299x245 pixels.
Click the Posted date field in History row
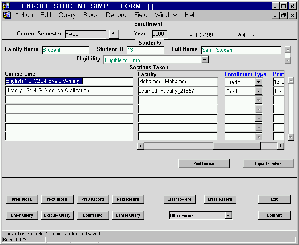(x=279, y=91)
